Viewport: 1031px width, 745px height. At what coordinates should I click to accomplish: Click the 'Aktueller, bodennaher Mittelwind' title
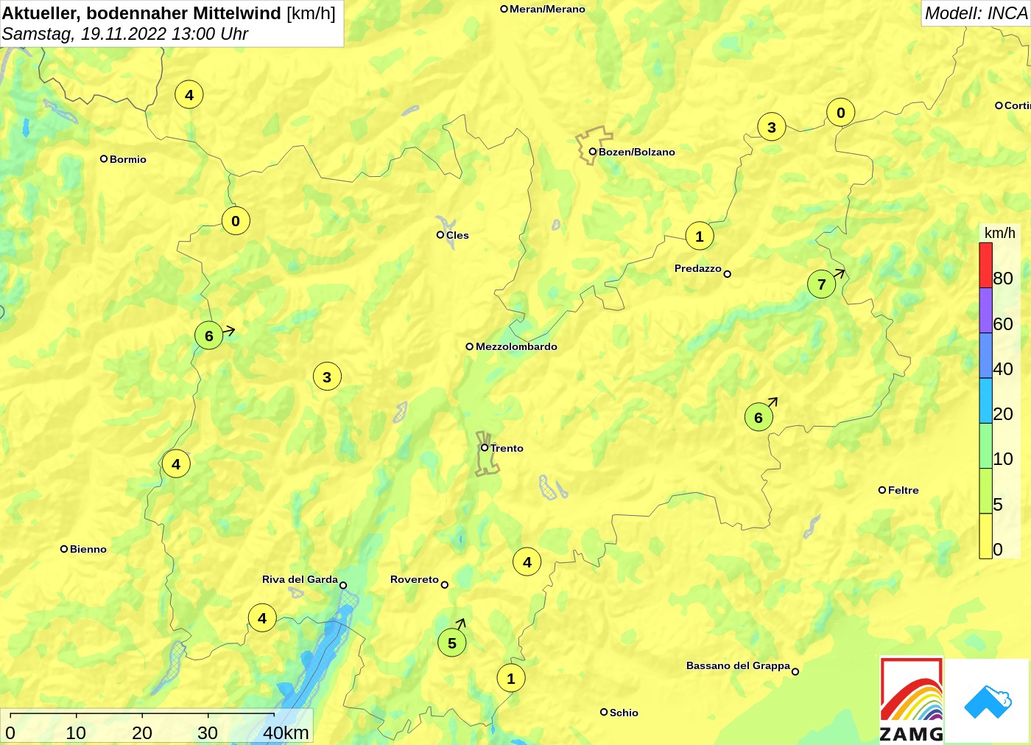click(x=141, y=13)
